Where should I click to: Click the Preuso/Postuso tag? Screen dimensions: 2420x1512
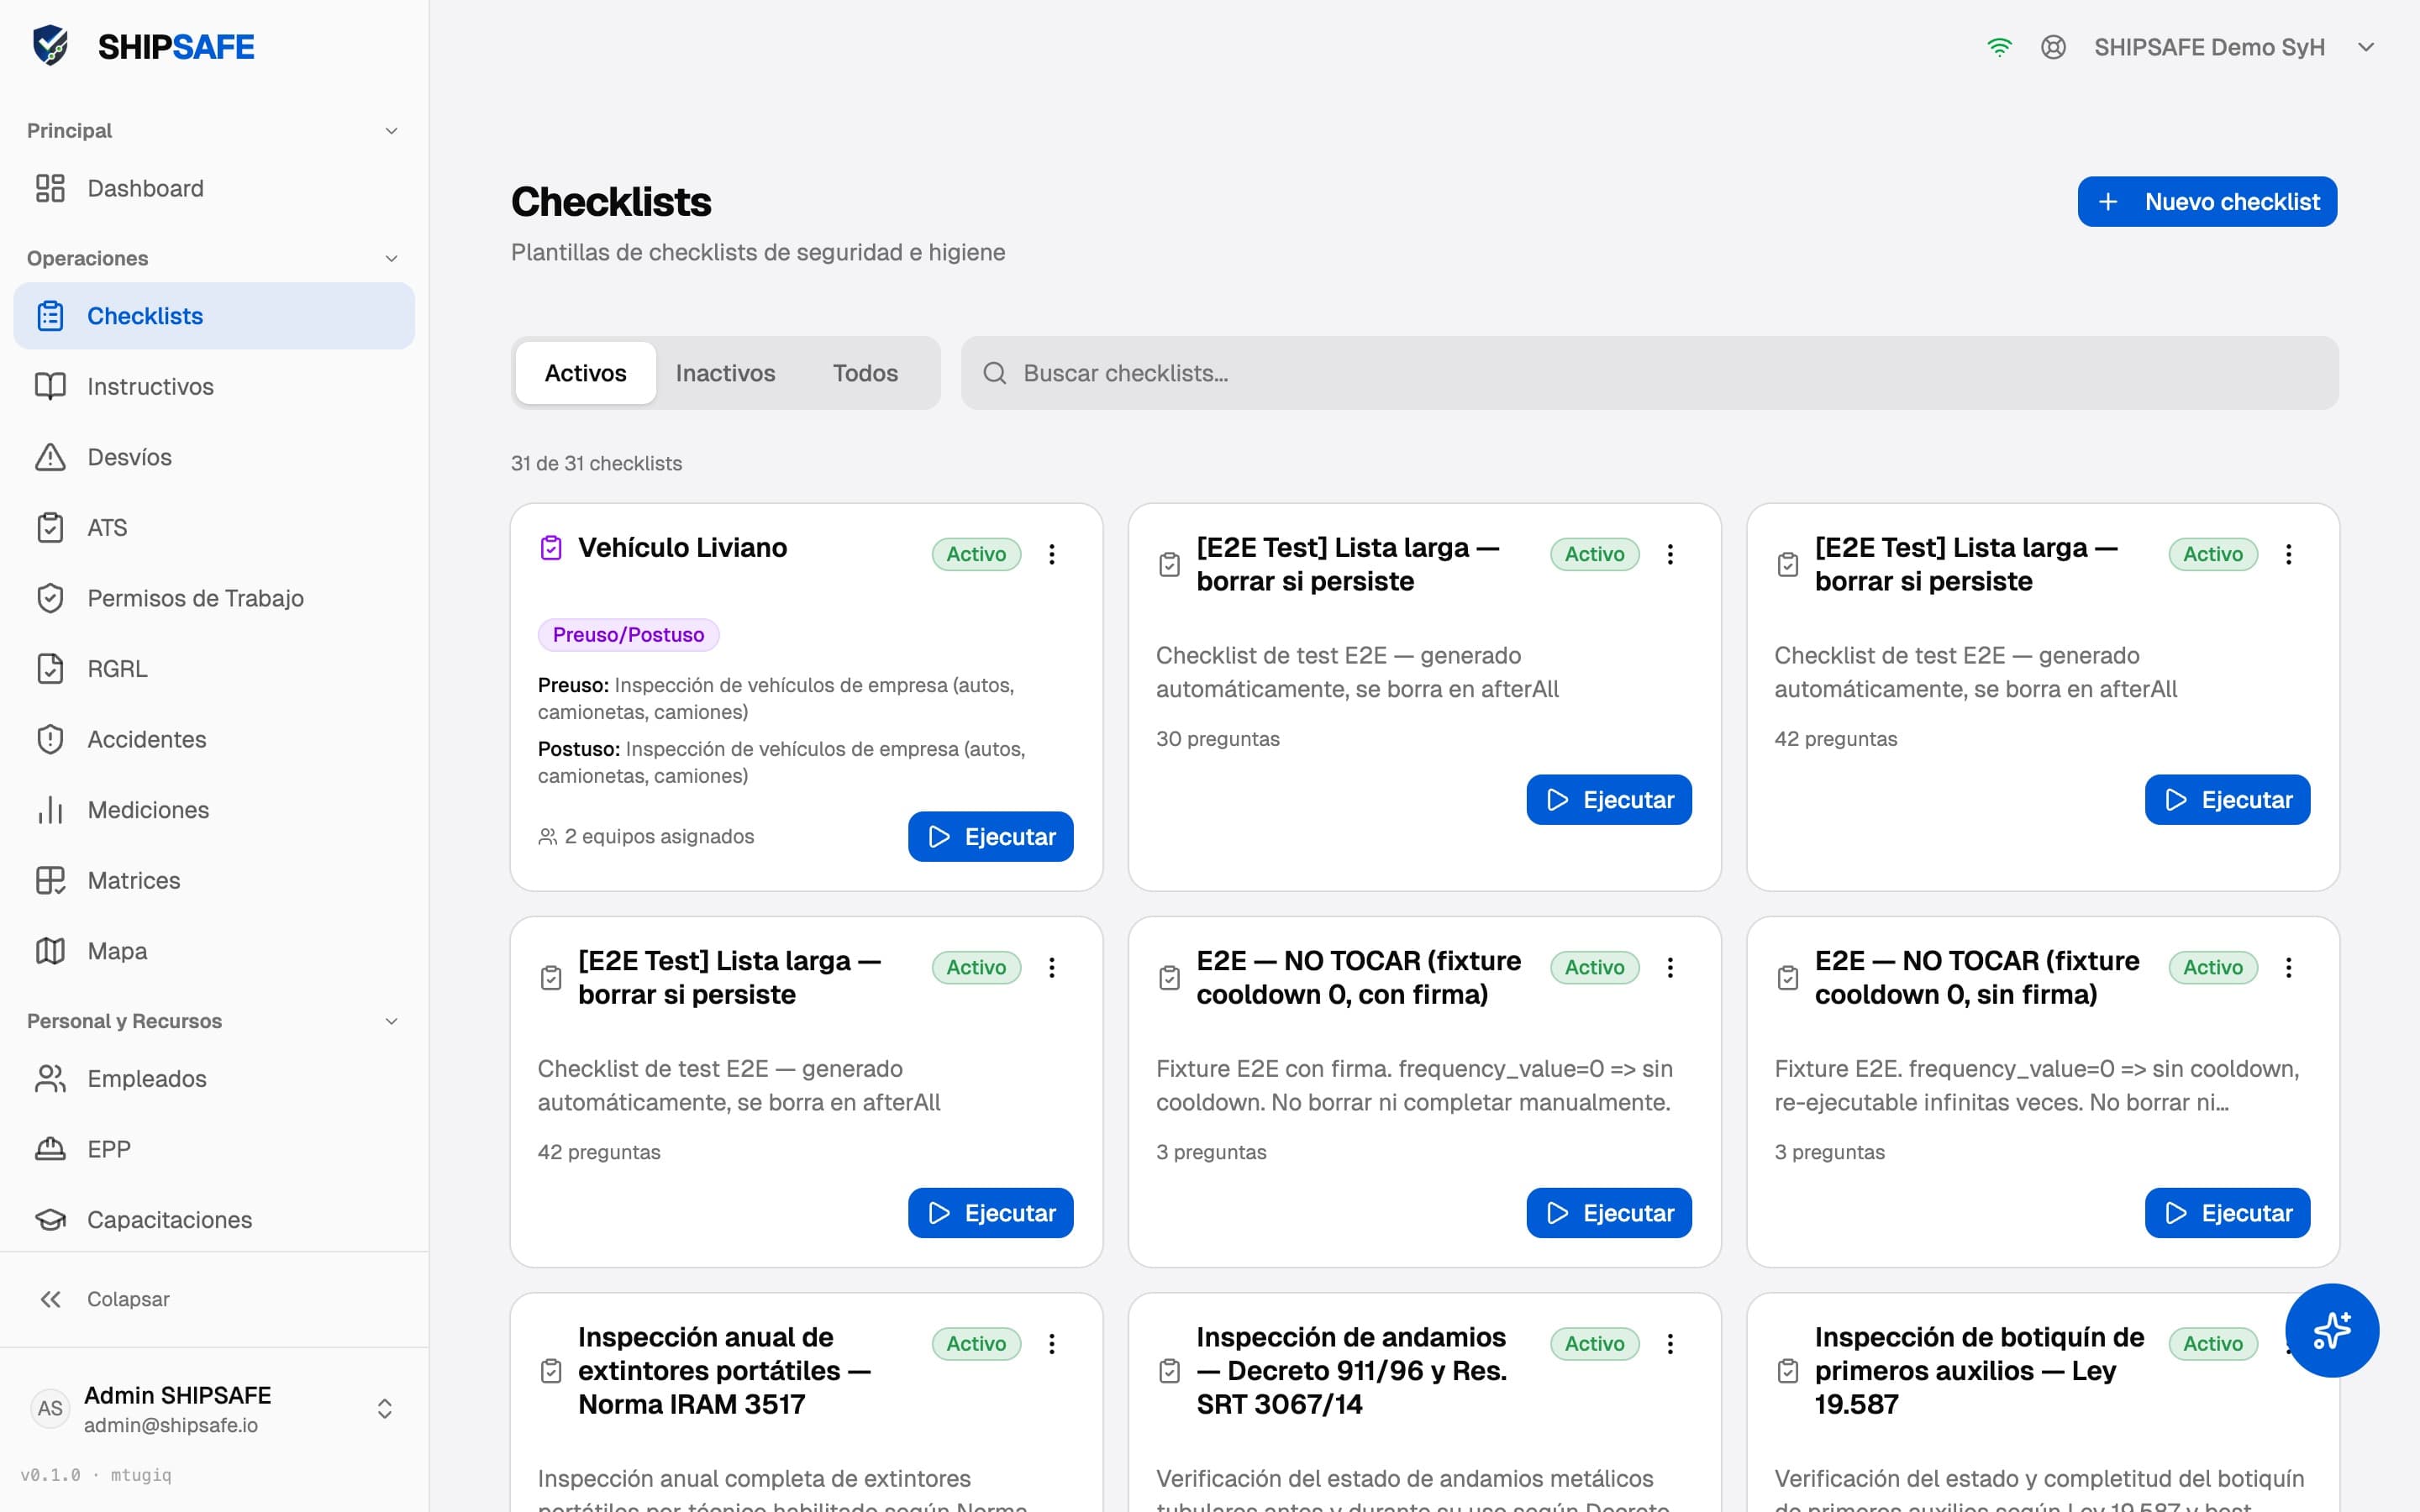[x=628, y=635]
